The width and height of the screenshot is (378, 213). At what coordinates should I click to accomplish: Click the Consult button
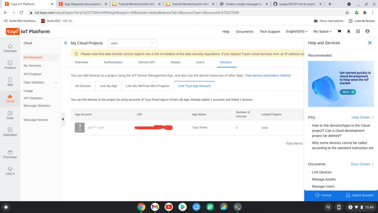(323, 195)
